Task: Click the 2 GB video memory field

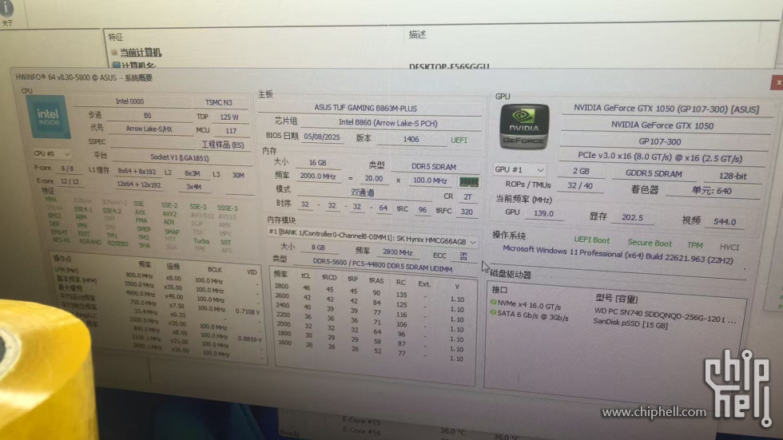Action: point(581,171)
